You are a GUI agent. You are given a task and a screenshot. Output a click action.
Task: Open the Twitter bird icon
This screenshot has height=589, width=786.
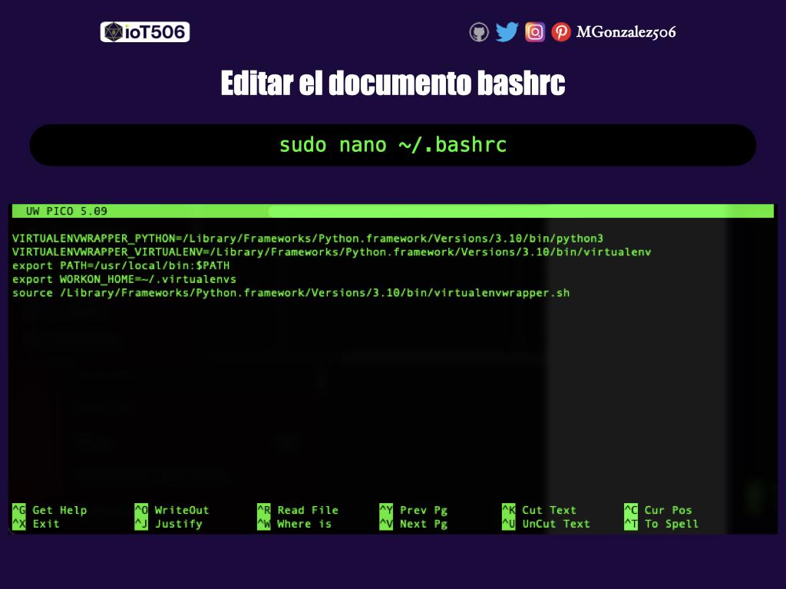[507, 32]
